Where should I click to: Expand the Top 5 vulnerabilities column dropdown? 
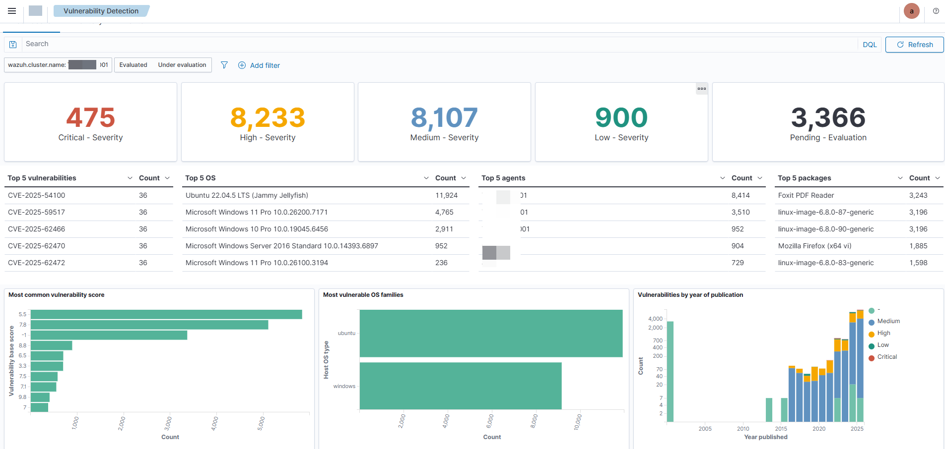pyautogui.click(x=130, y=178)
